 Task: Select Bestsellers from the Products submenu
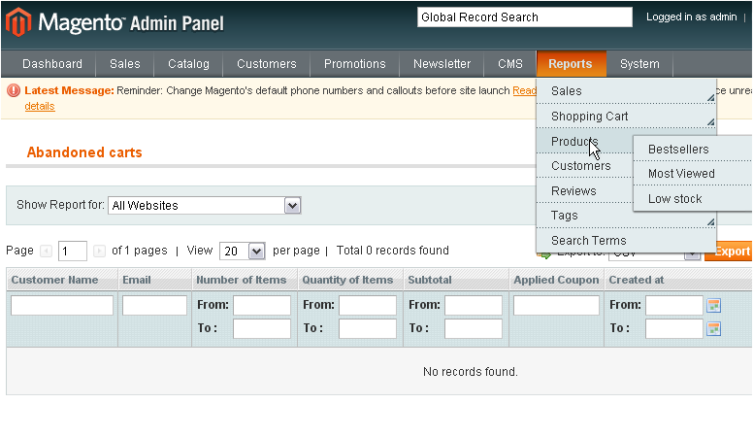pyautogui.click(x=678, y=150)
